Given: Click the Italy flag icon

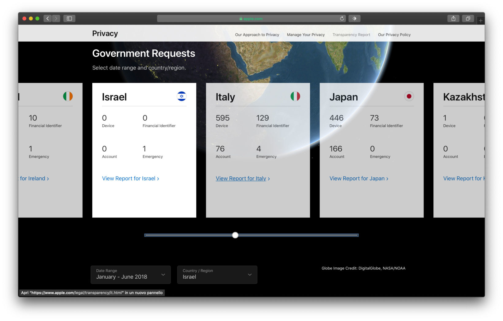Looking at the screenshot, I should [x=295, y=96].
